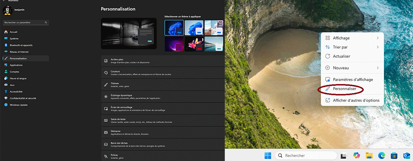The image size is (413, 161).
Task: Open the Copilot taskbar icon
Action: (356, 155)
